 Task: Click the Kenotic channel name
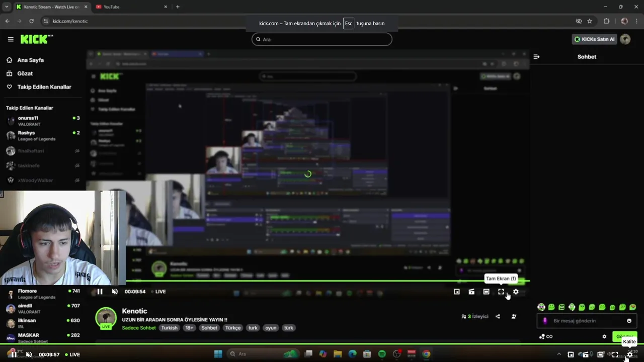point(134,311)
